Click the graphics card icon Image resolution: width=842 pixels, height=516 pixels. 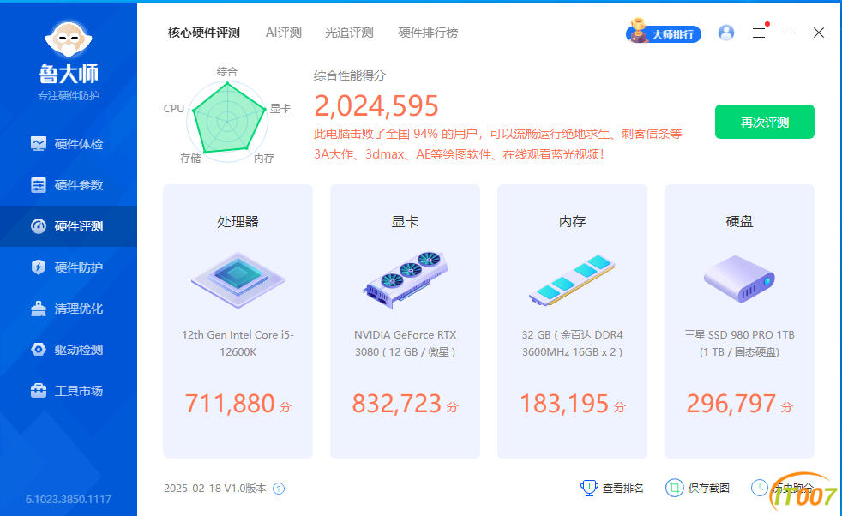coord(405,279)
